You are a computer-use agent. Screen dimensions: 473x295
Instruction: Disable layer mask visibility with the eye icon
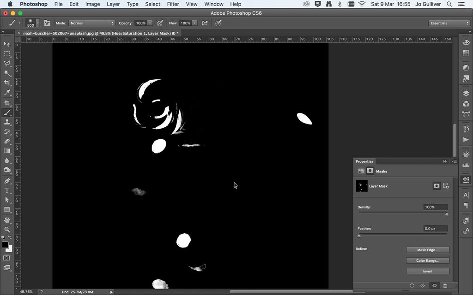(435, 285)
